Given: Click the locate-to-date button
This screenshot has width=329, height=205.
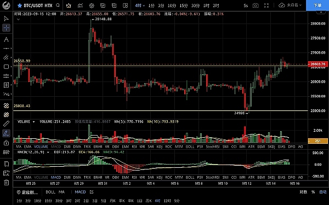Looking at the screenshot, I should [28, 192].
